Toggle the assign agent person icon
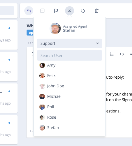This screenshot has width=132, height=146. pos(70,11)
